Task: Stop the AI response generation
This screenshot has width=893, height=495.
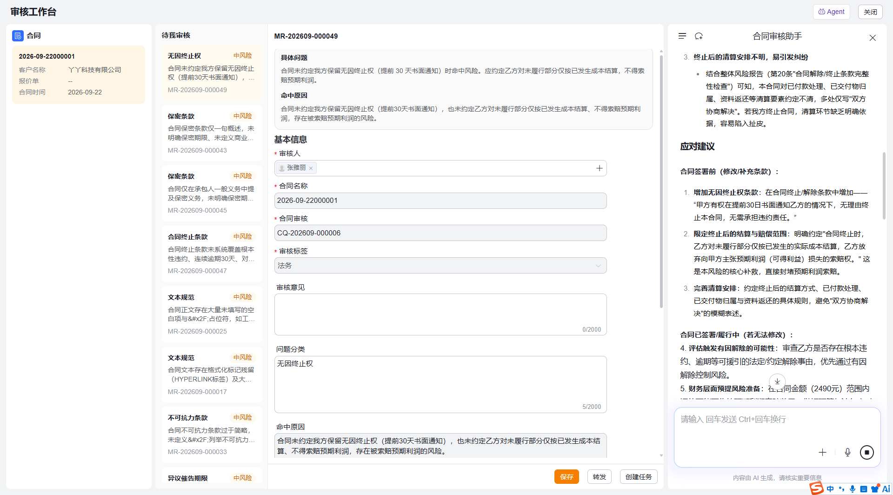Action: click(x=867, y=452)
